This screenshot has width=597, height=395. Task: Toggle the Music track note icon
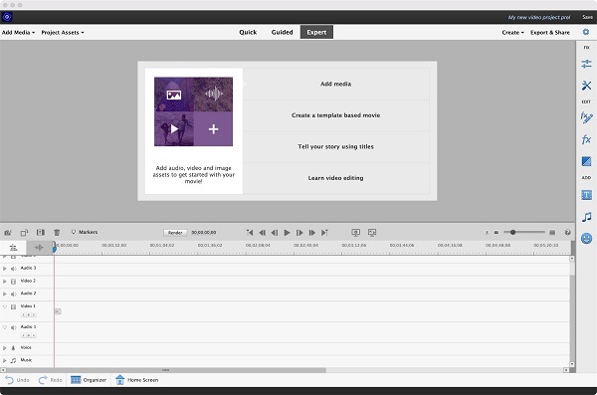[13, 360]
